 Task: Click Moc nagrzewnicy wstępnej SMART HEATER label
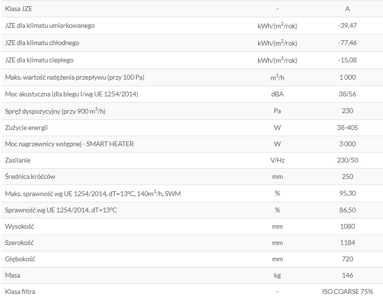70,144
